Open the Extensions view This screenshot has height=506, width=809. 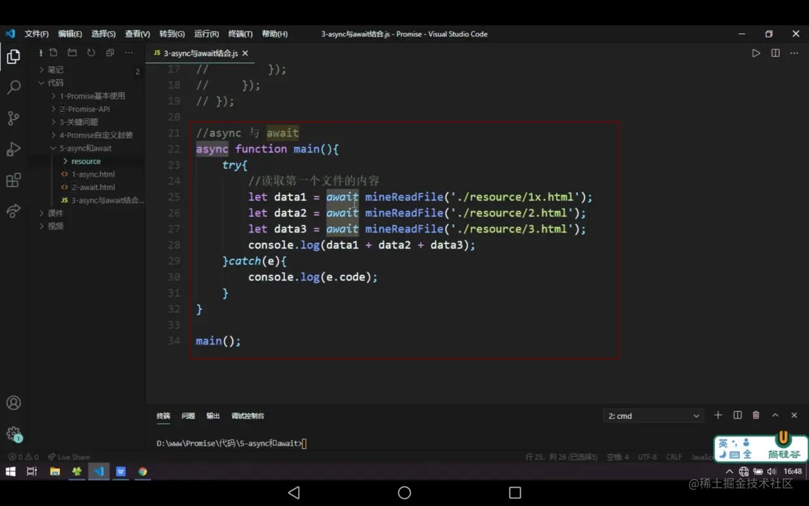click(x=13, y=180)
